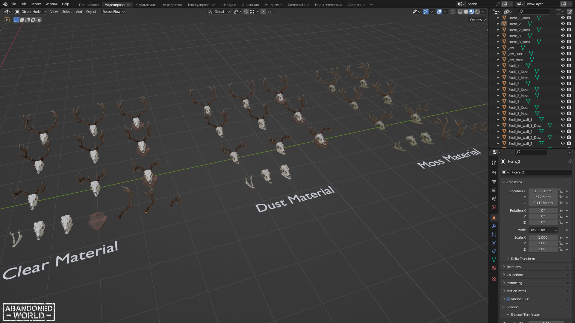Click the pin icon next to Horns_2
This screenshot has width=575, height=323.
(570, 161)
